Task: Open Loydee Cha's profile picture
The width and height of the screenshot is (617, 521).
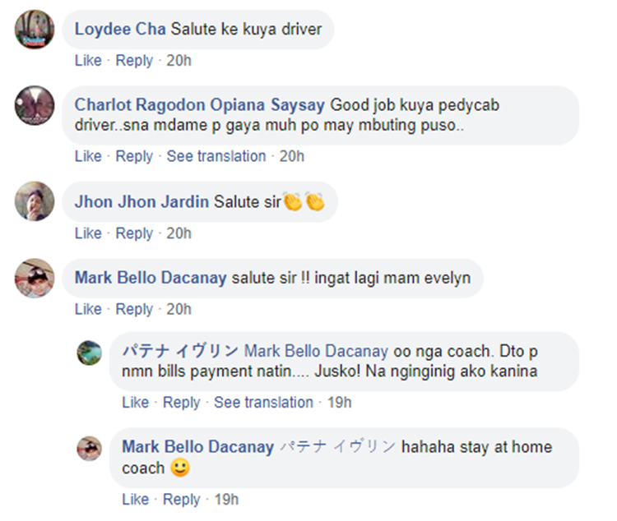Action: pos(35,30)
